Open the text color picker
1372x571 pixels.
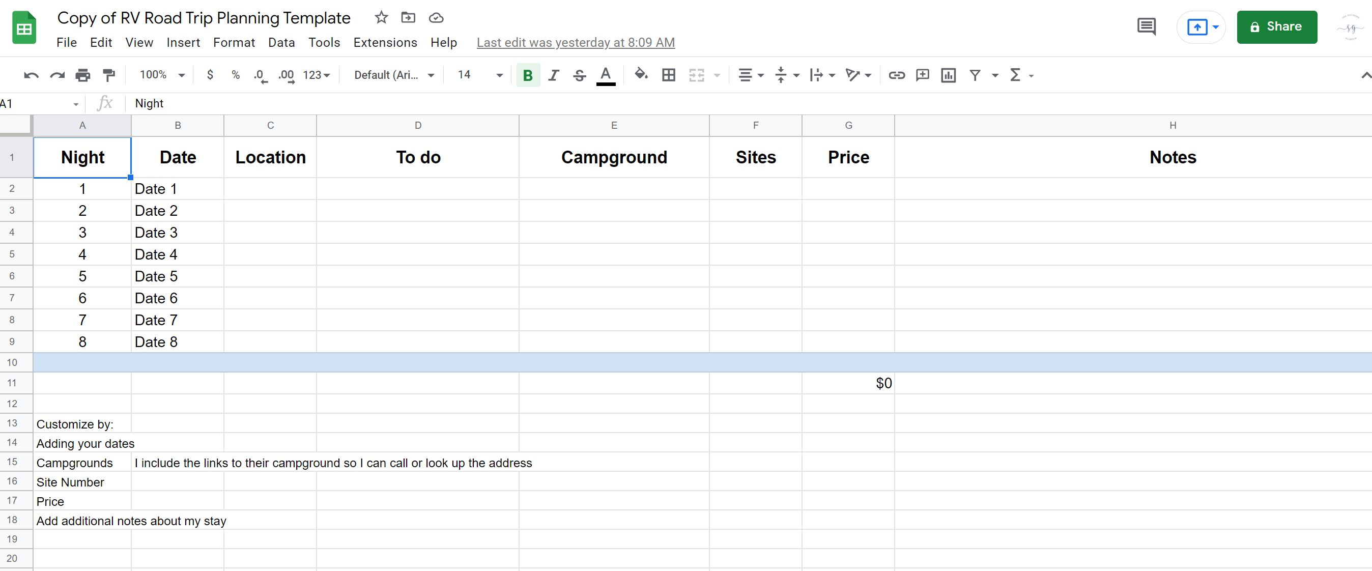tap(605, 75)
